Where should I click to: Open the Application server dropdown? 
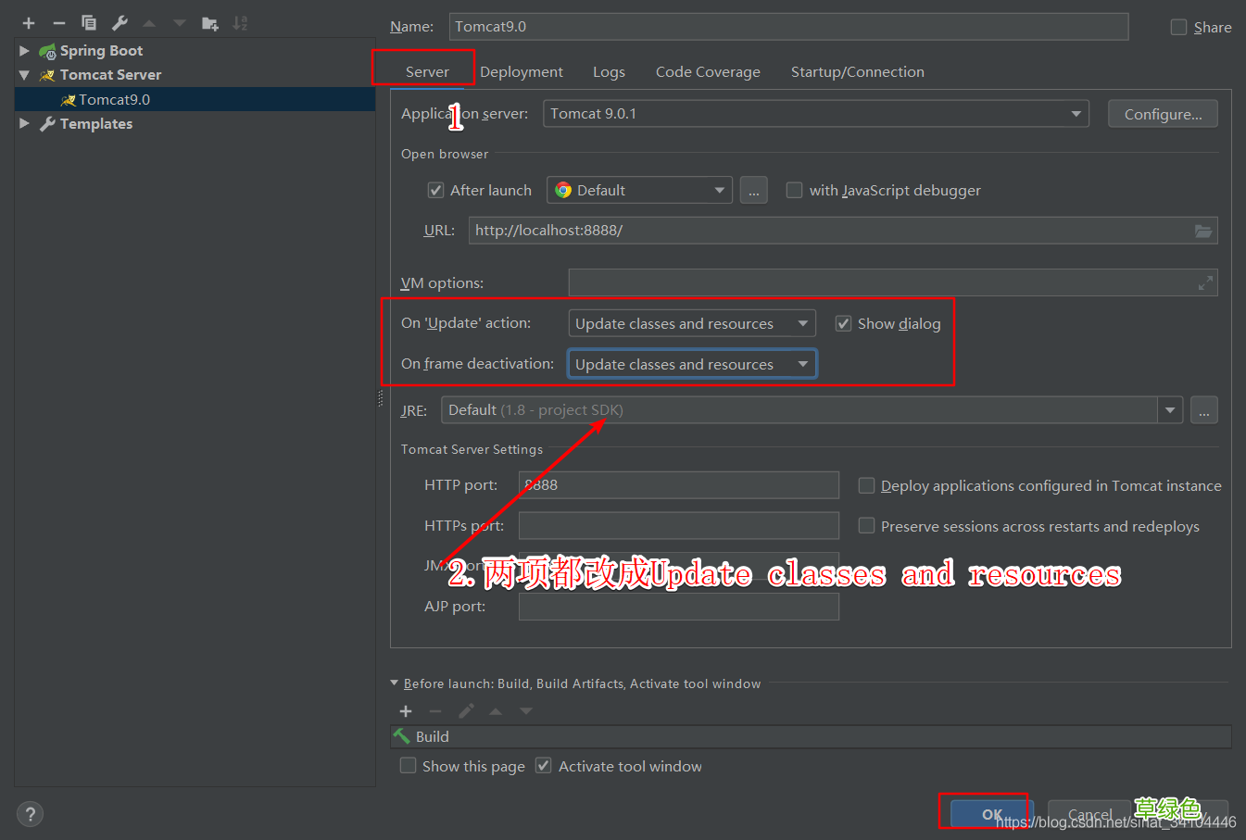click(x=1076, y=113)
